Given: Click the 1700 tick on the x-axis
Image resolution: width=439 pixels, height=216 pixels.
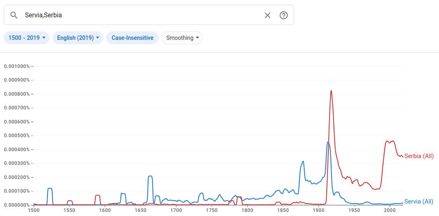Looking at the screenshot, I should pos(176,210).
